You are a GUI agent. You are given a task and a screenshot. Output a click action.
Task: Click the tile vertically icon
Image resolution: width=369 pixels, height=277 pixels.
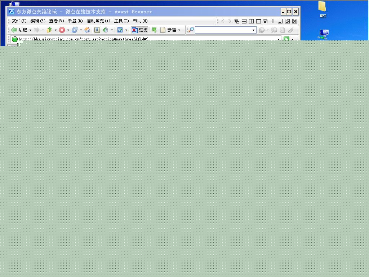point(251,21)
